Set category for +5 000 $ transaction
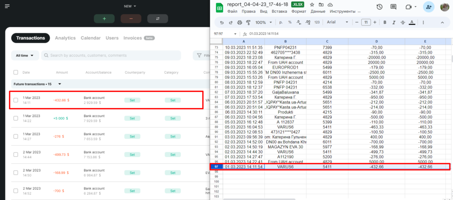Viewport: 453px width, 200px height. 173,118
